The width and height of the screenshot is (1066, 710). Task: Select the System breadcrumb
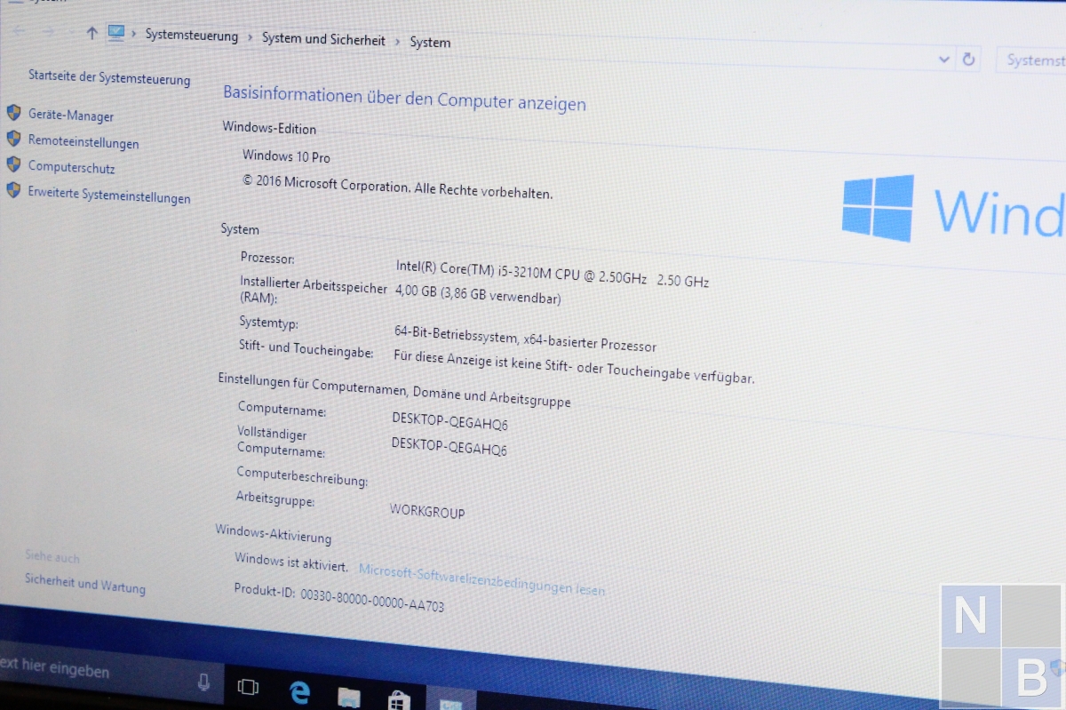430,43
